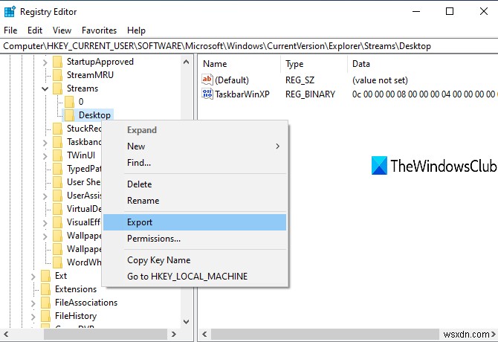Click the Streams folder icon

click(57, 88)
